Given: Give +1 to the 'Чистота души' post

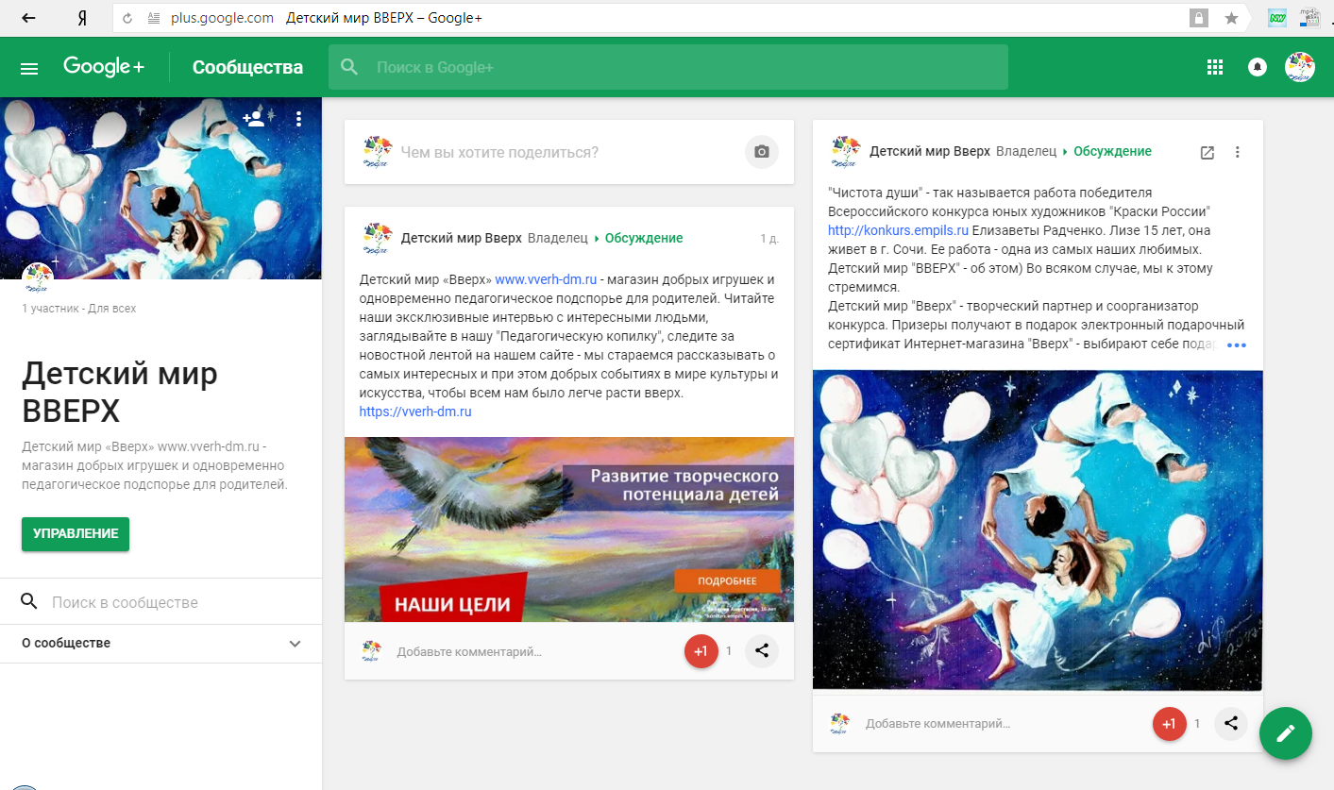Looking at the screenshot, I should [1169, 724].
